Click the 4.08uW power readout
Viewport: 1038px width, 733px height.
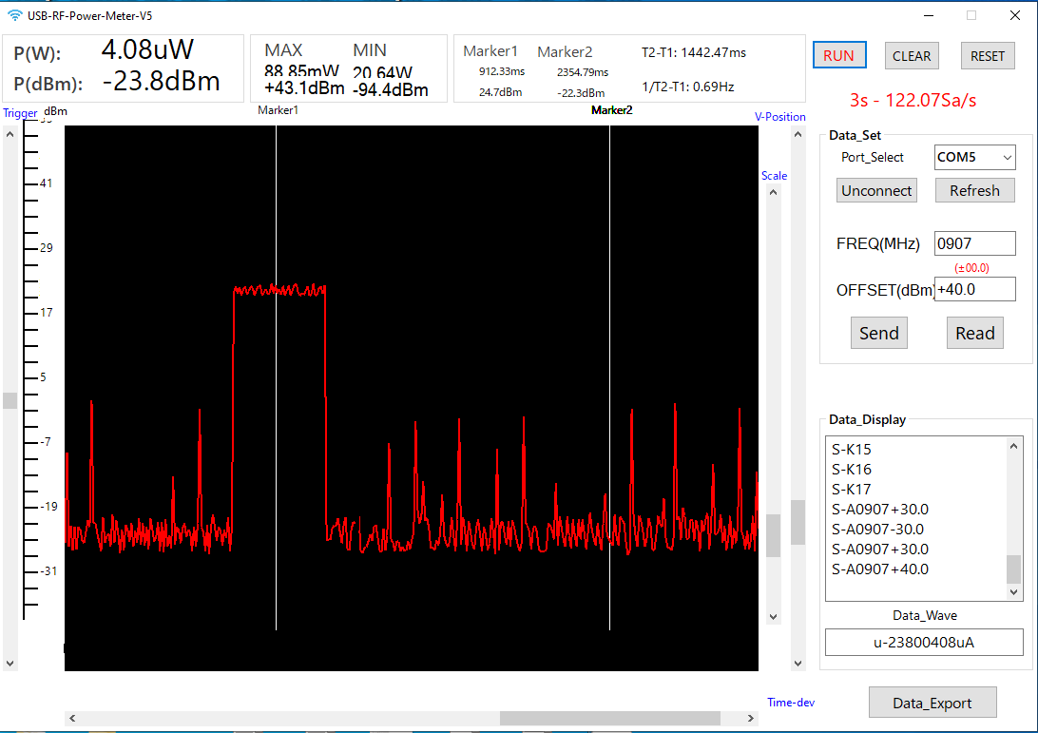coord(147,49)
